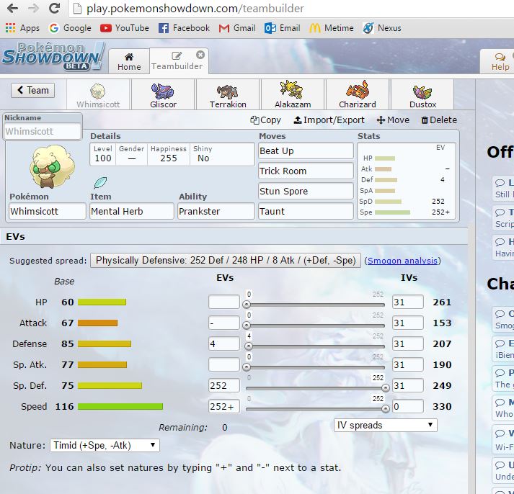
Task: Select the Whimsicott team slot
Action: [98, 94]
